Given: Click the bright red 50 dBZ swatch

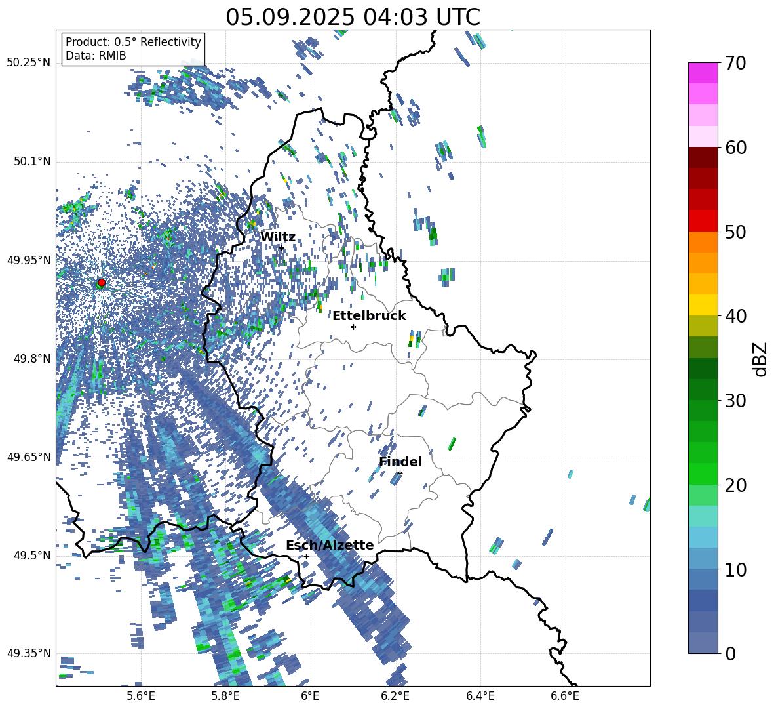Looking at the screenshot, I should (703, 221).
